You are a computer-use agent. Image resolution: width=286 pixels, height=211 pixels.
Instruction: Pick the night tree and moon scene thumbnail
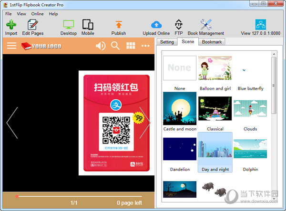coord(180,189)
